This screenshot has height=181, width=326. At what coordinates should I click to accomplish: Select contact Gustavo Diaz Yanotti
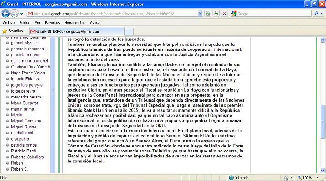pyautogui.click(x=30, y=67)
